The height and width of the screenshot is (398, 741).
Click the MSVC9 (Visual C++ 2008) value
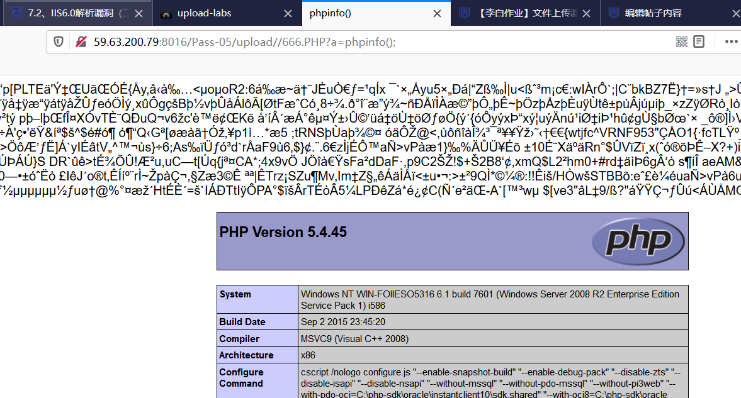(x=355, y=338)
